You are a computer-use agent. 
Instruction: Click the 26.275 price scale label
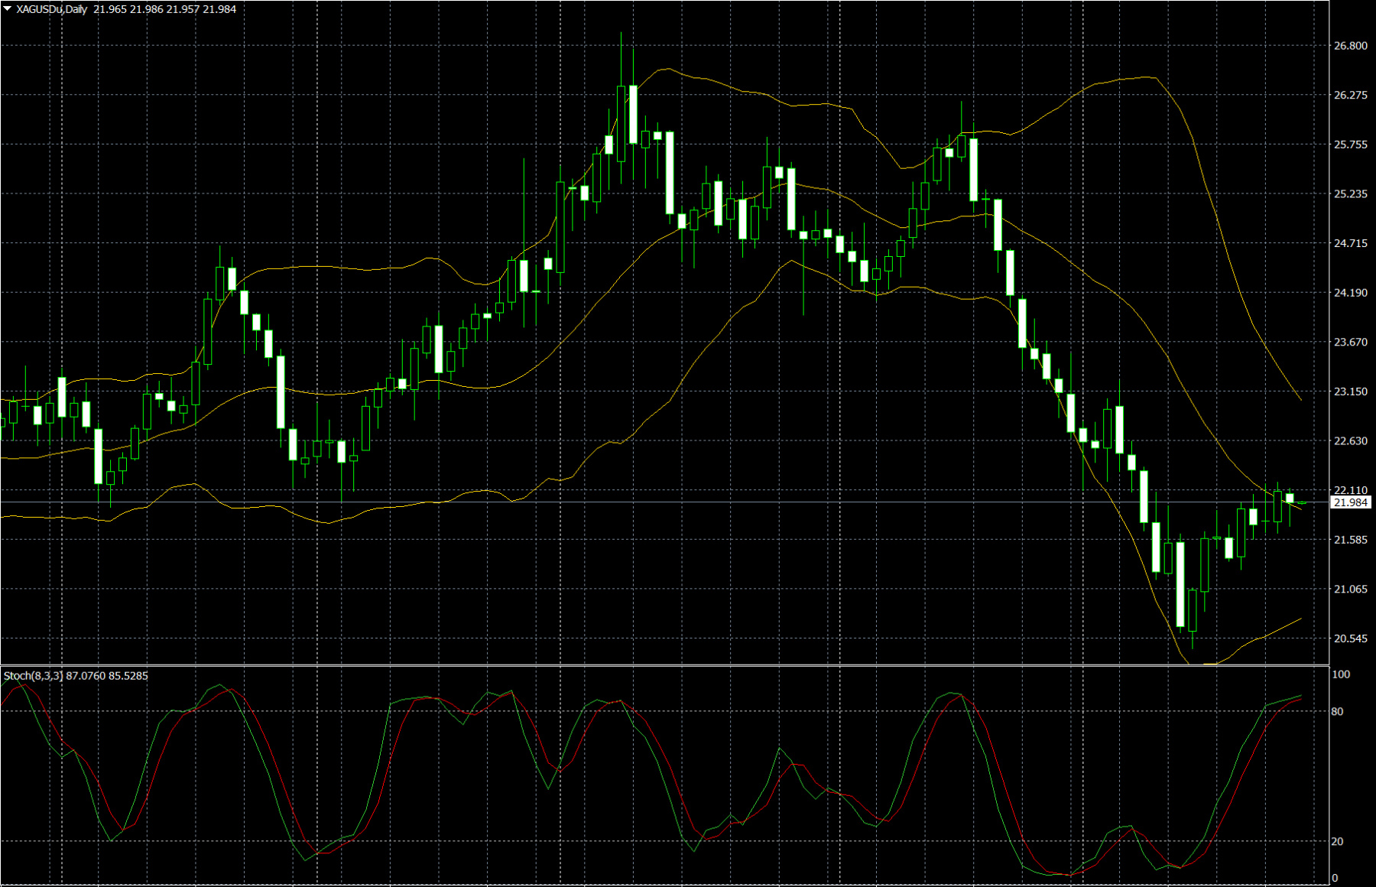(1351, 95)
